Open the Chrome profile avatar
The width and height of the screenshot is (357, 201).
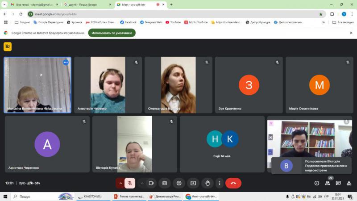coord(344,14)
